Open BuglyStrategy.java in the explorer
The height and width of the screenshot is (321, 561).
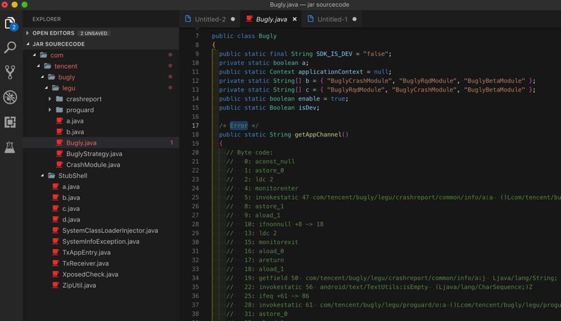click(94, 154)
